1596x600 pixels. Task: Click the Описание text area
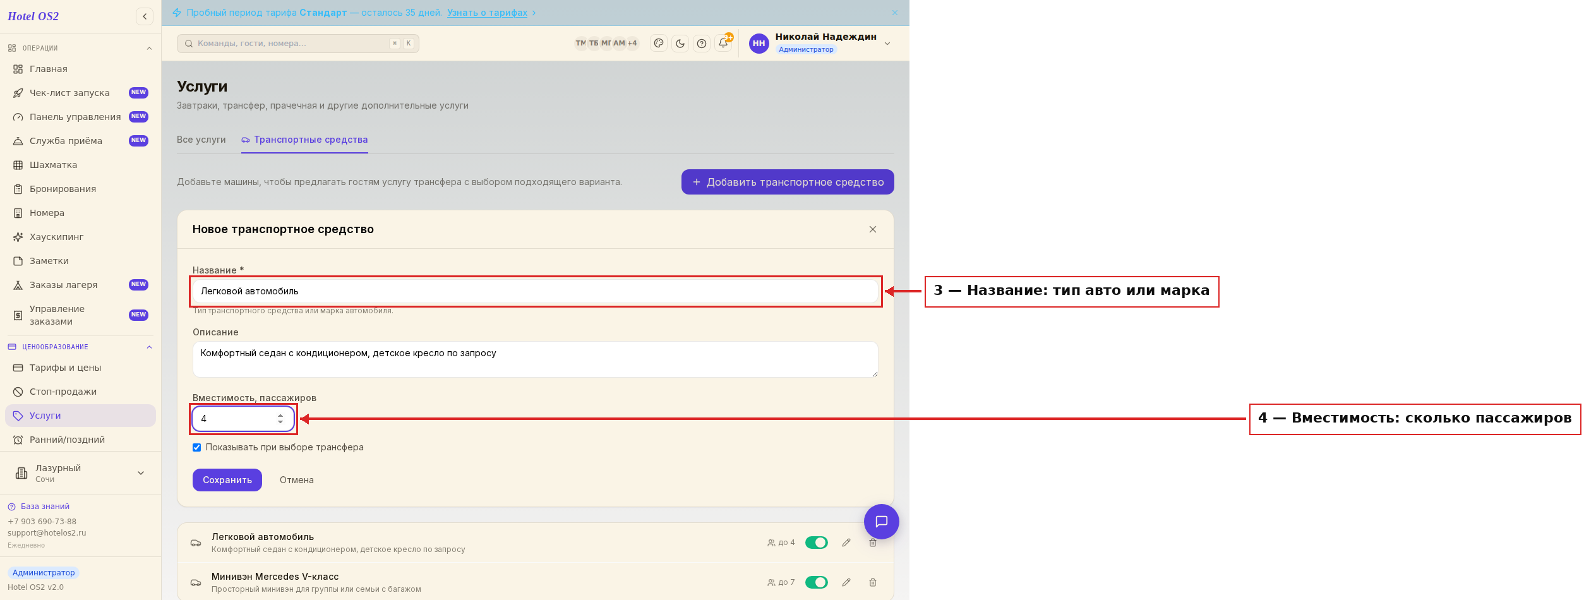point(536,359)
